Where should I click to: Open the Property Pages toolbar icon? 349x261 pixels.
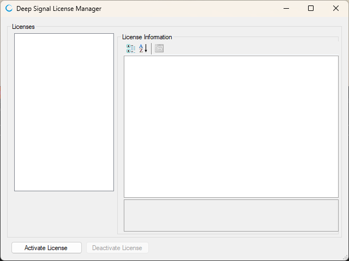click(159, 48)
